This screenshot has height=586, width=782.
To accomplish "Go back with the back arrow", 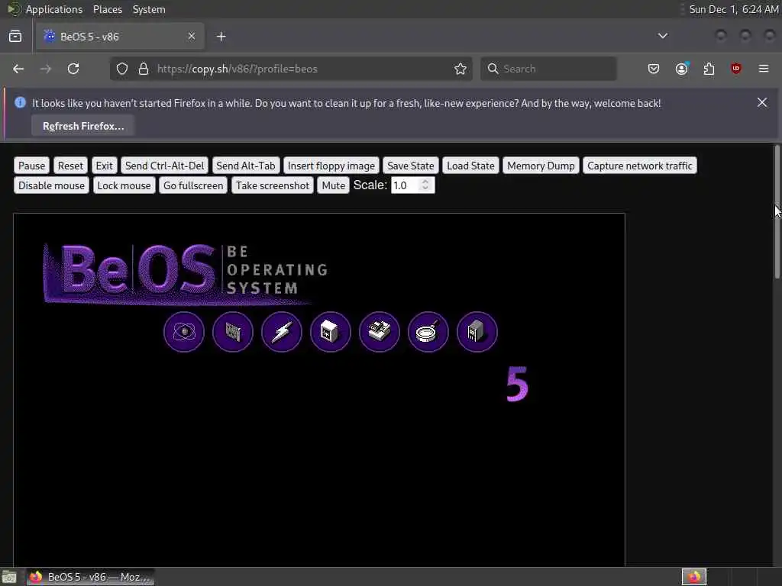I will point(18,69).
